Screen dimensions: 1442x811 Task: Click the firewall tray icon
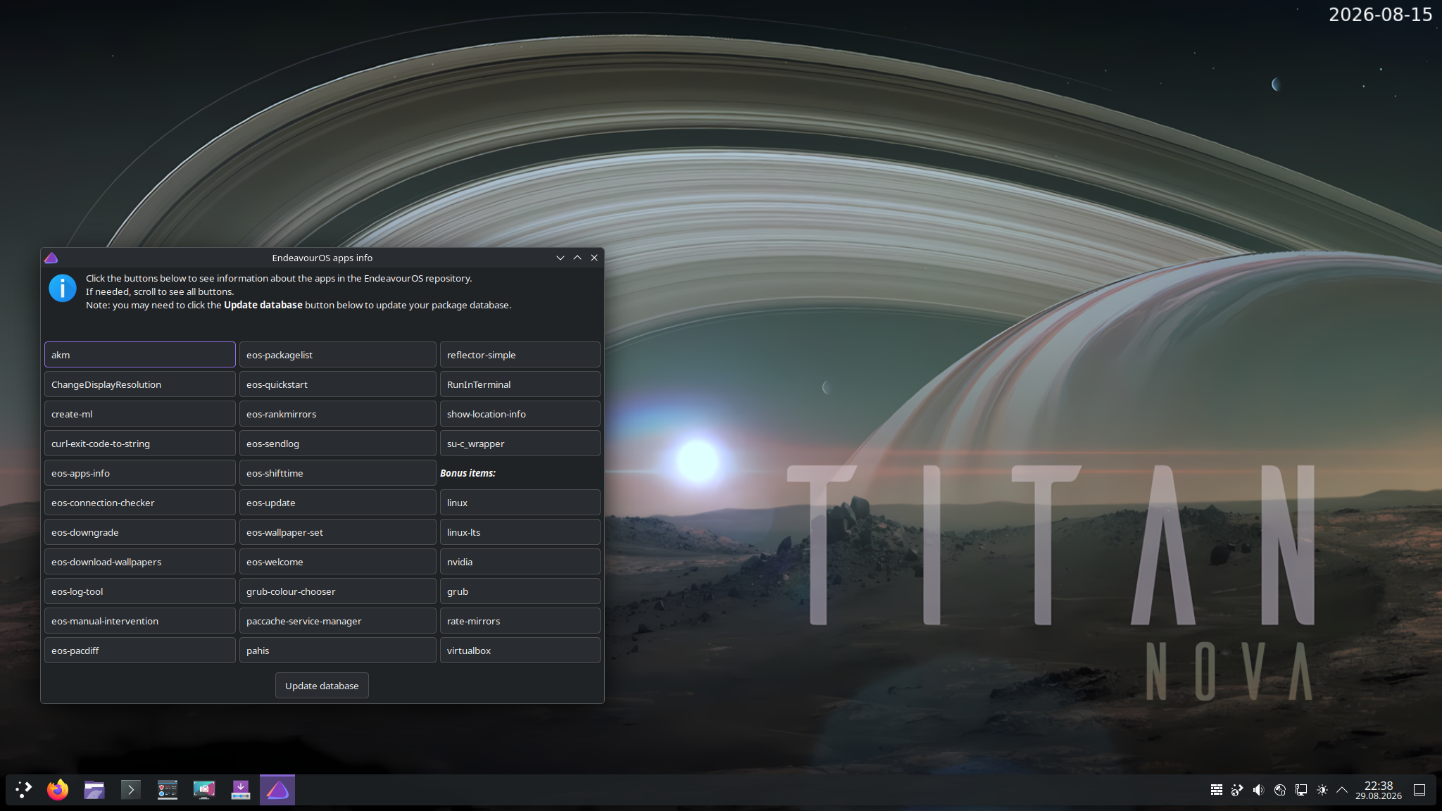coord(1216,790)
